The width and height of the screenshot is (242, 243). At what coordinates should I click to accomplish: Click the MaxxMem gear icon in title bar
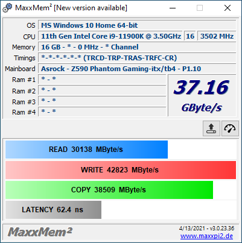[7, 8]
